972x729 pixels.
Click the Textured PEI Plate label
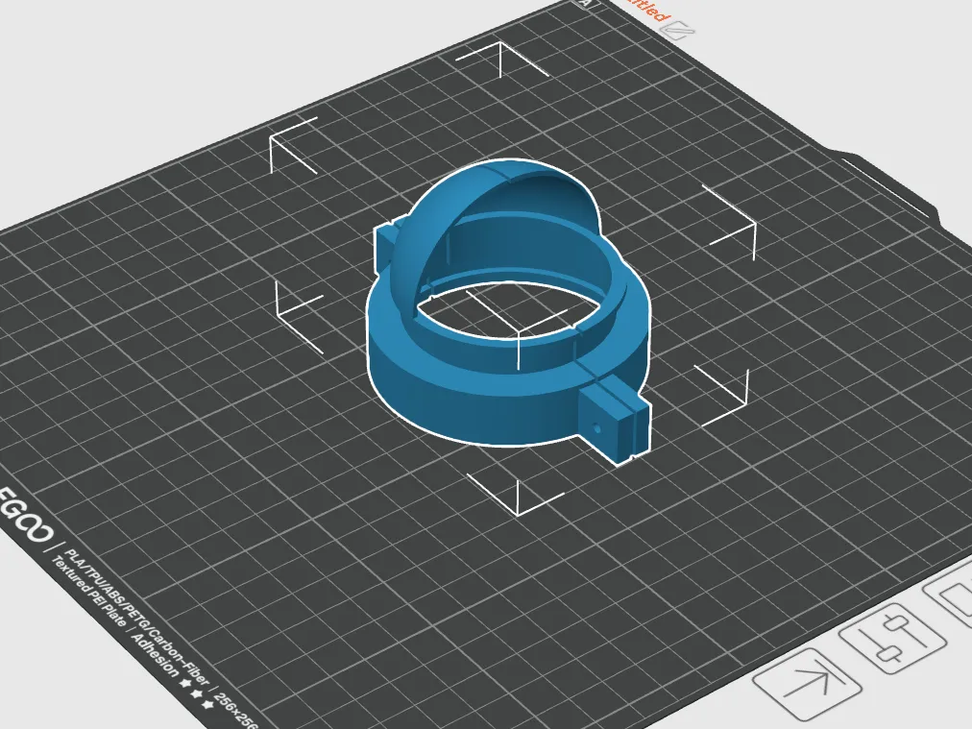pos(88,592)
